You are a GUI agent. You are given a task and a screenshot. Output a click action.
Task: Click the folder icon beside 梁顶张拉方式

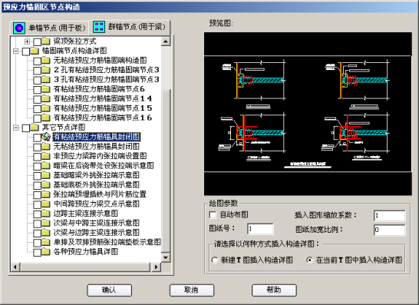click(46, 41)
